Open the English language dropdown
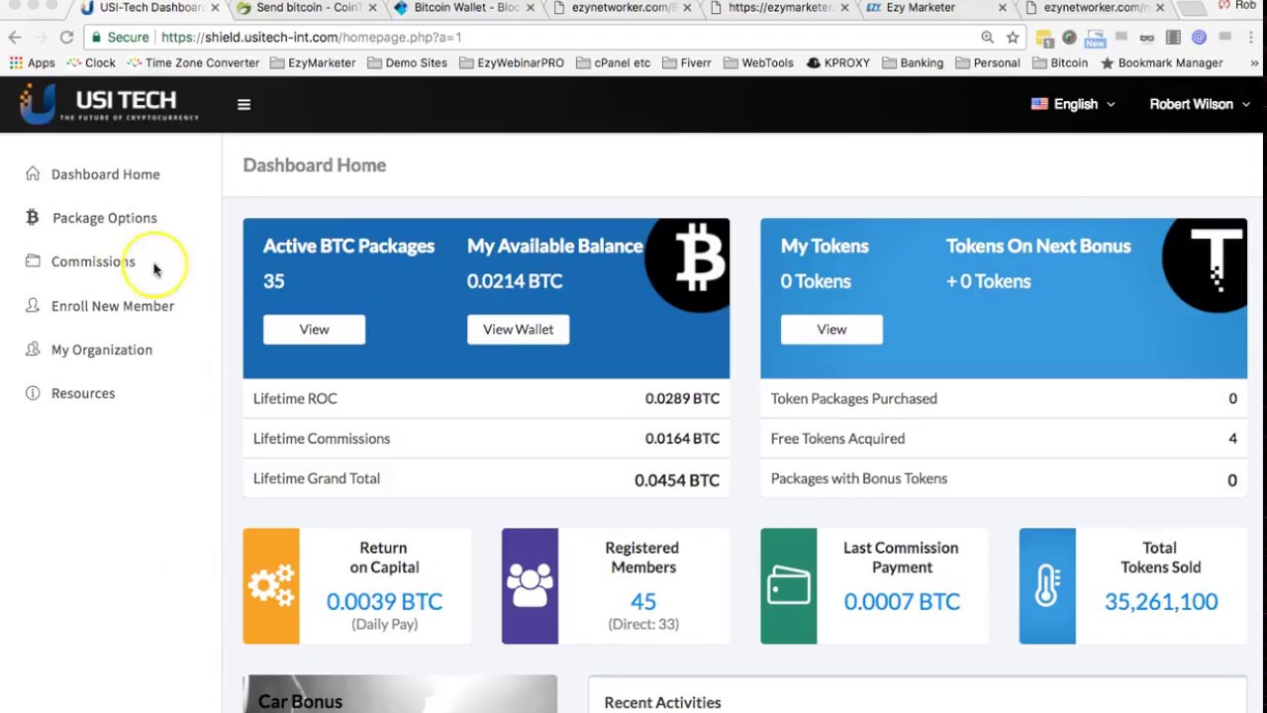The image size is (1267, 713). 1073,104
